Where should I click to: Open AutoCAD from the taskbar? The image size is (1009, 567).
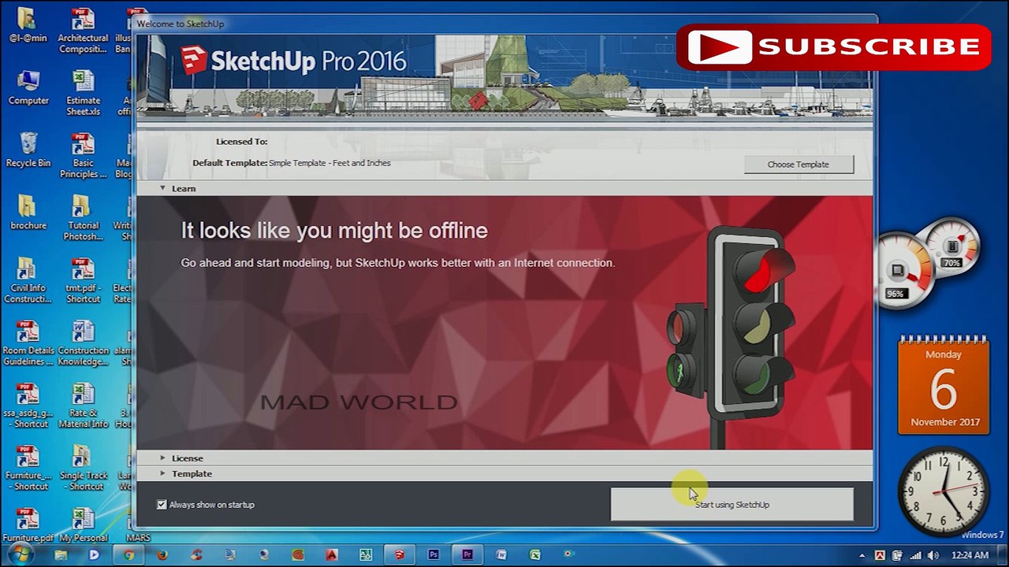(x=332, y=554)
